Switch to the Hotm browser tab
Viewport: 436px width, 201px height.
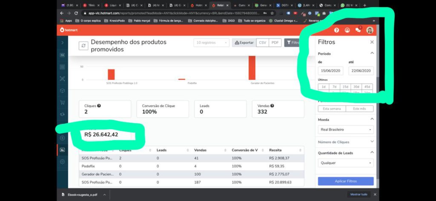[199, 5]
